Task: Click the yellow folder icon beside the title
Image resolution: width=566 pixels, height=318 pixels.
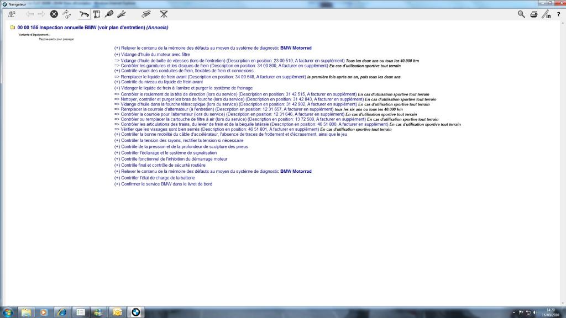Action: (x=12, y=28)
